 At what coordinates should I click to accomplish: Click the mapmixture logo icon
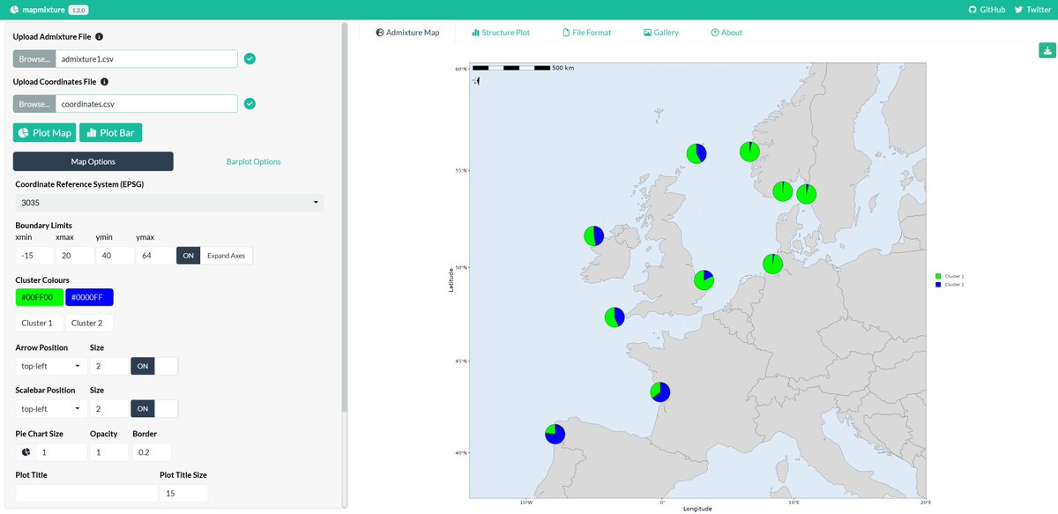[x=14, y=10]
